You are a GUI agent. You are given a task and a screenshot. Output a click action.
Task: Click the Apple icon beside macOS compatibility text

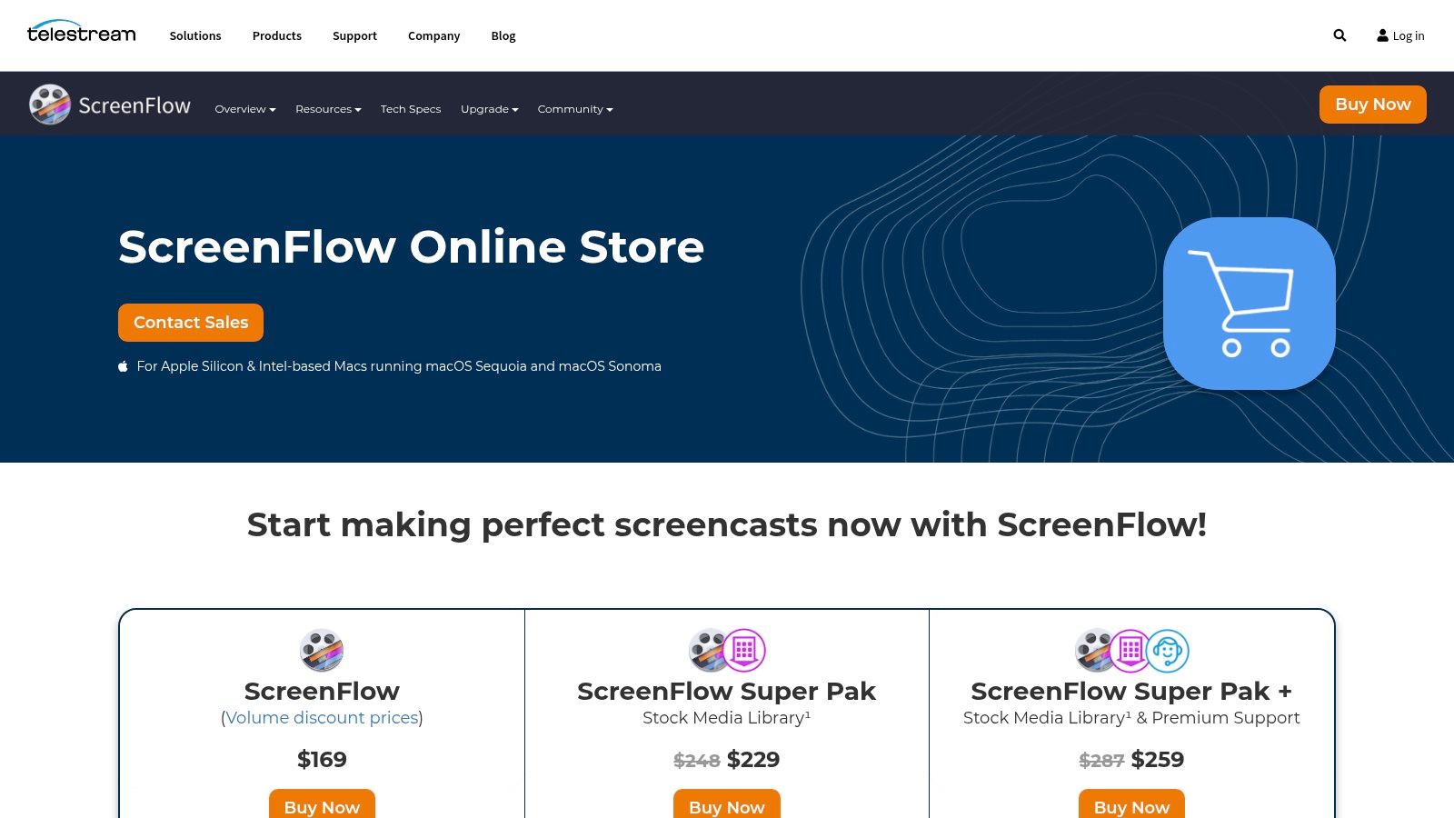(x=124, y=365)
